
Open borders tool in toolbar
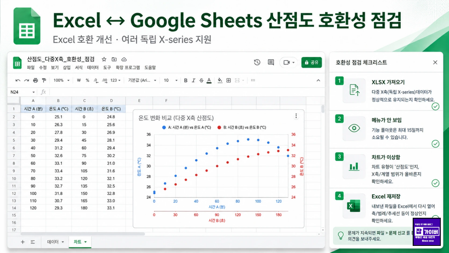[x=229, y=80]
